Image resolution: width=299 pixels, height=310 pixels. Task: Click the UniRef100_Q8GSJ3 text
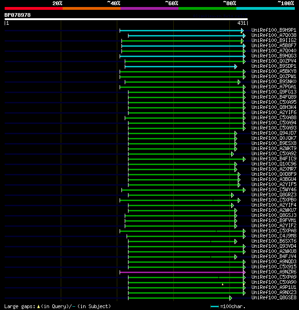coord(274,215)
